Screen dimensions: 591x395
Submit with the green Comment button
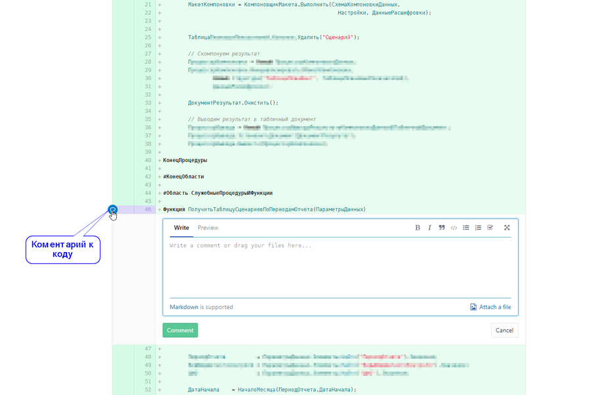pos(180,330)
